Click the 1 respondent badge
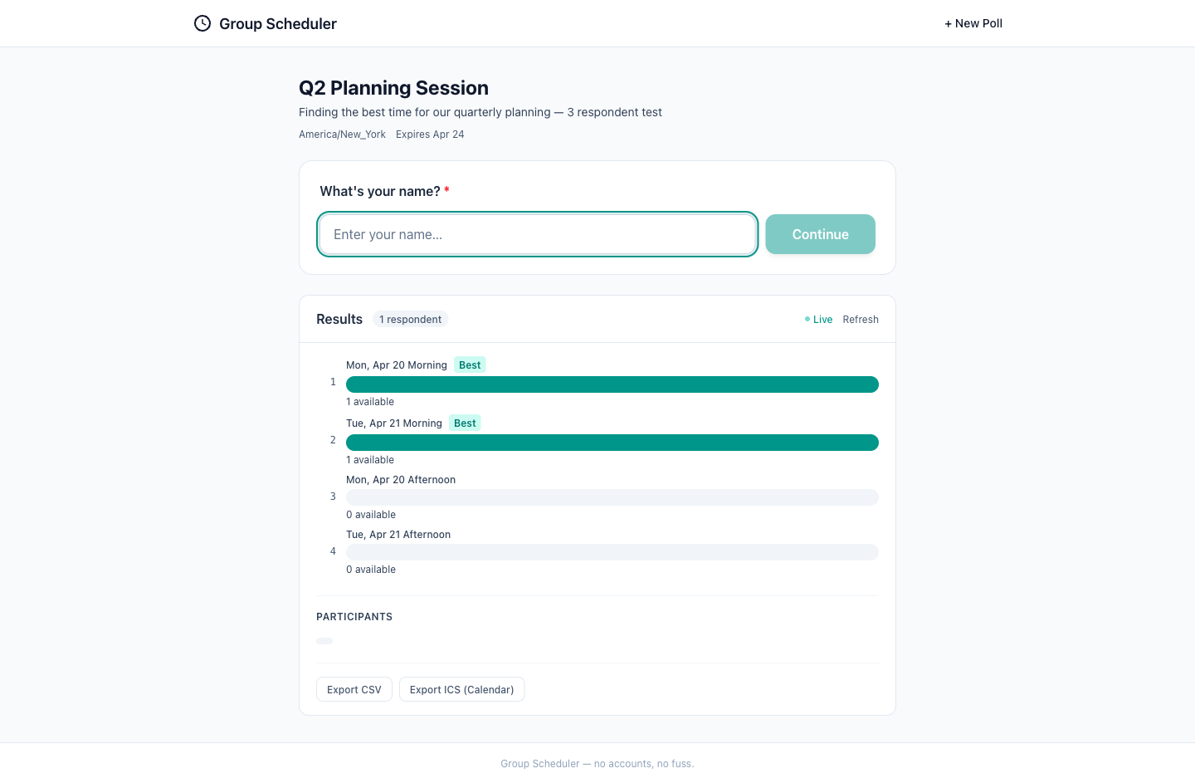The width and height of the screenshot is (1195, 783). (x=410, y=320)
